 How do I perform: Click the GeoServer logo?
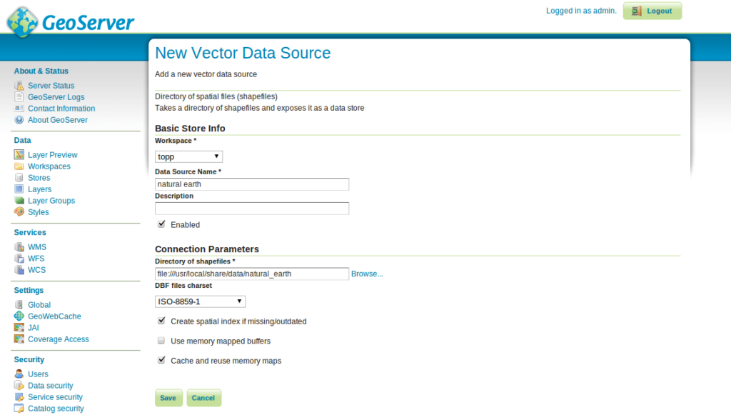pos(71,21)
